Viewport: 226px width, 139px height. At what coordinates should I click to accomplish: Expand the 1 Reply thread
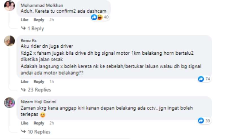pos(32,28)
